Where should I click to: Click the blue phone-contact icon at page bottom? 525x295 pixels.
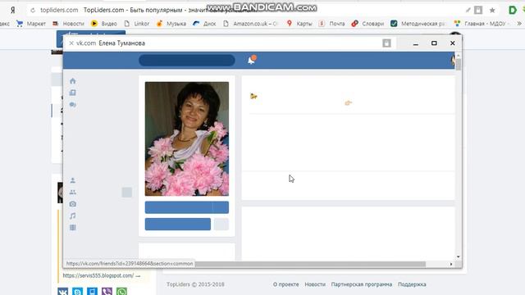[92, 292]
